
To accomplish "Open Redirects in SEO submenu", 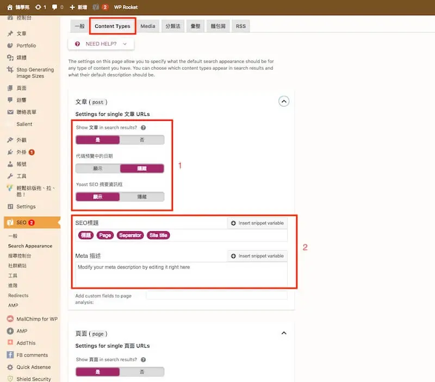I will (x=18, y=295).
